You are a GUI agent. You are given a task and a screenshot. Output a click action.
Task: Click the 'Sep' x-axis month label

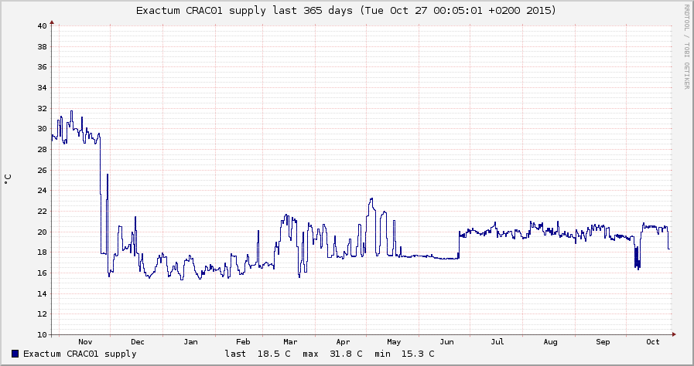pyautogui.click(x=603, y=342)
